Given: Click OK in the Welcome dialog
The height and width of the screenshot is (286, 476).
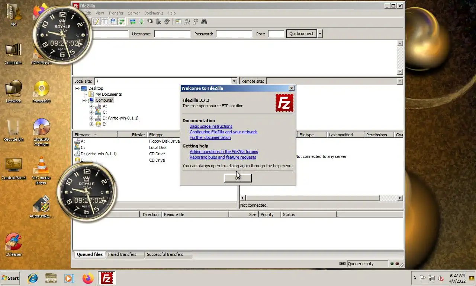Looking at the screenshot, I should pos(238,178).
